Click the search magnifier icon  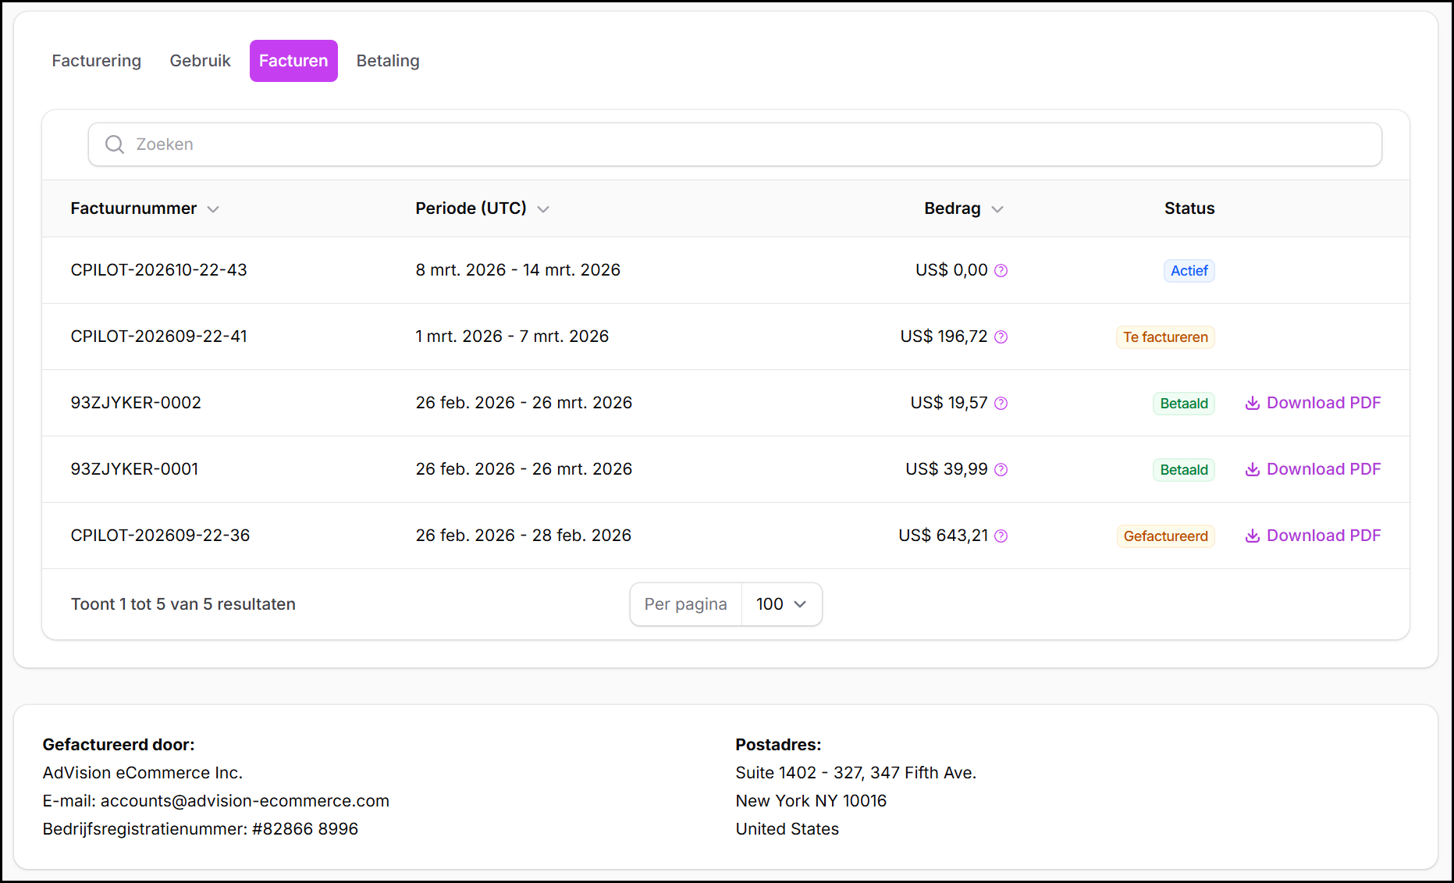(x=115, y=144)
